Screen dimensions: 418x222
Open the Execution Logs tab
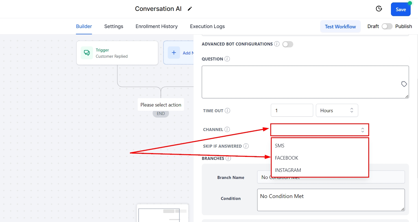point(207,26)
